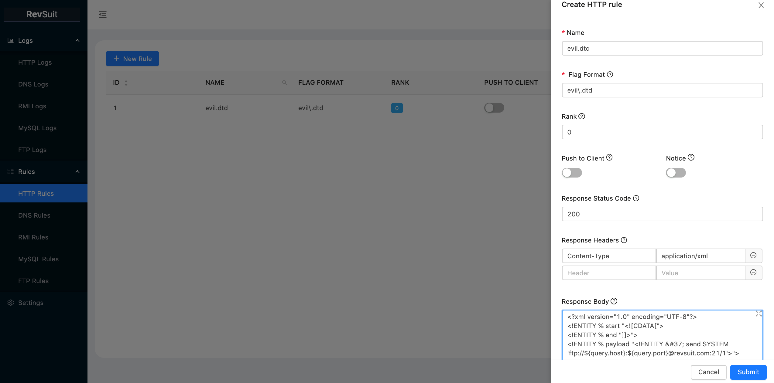
Task: Open DNS Rules menu item
Action: coord(34,215)
